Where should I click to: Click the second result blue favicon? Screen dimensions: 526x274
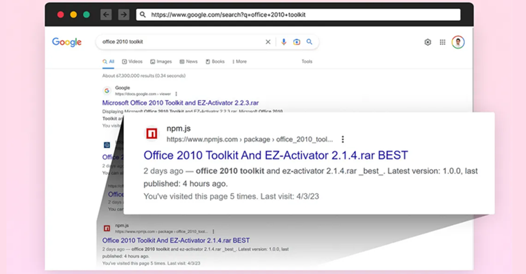point(107,145)
